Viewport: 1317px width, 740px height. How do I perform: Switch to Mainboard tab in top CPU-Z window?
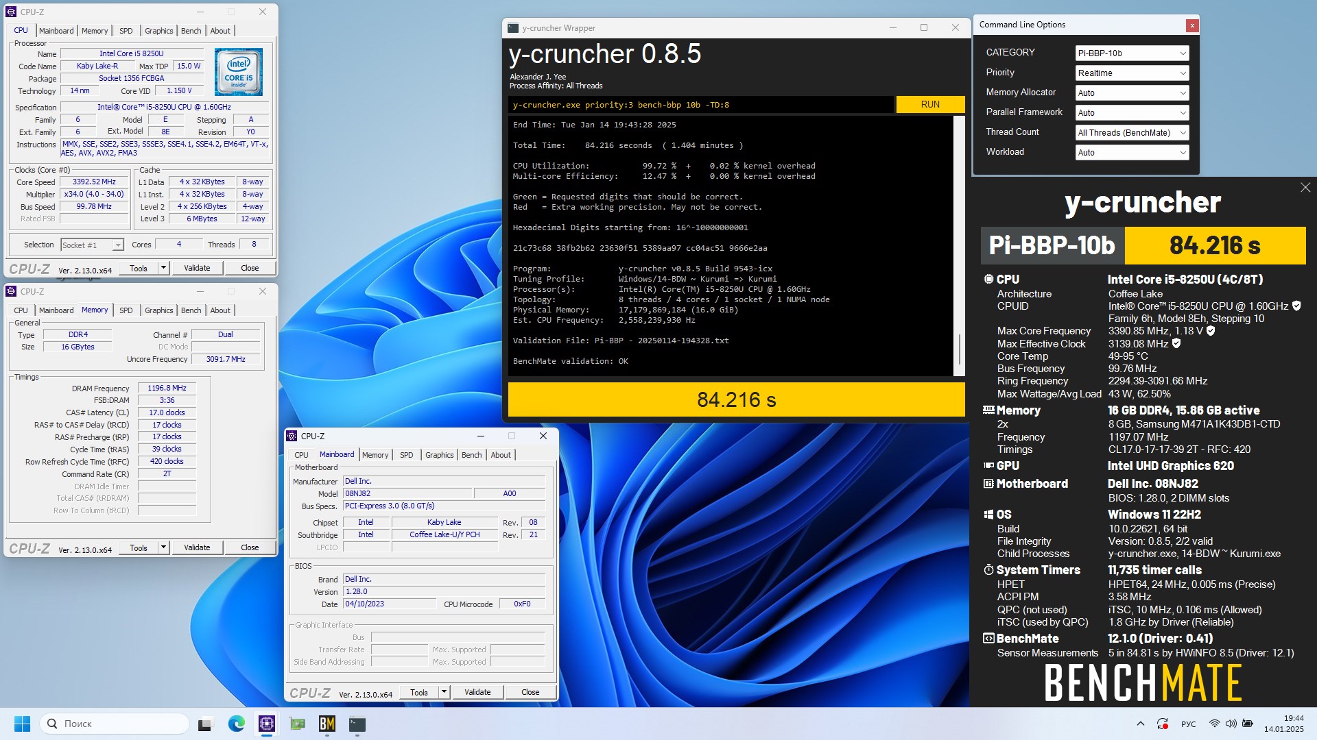tap(56, 31)
